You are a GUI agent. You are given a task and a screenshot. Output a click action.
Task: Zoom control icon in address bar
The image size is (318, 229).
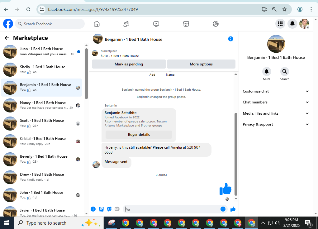tap(274, 9)
